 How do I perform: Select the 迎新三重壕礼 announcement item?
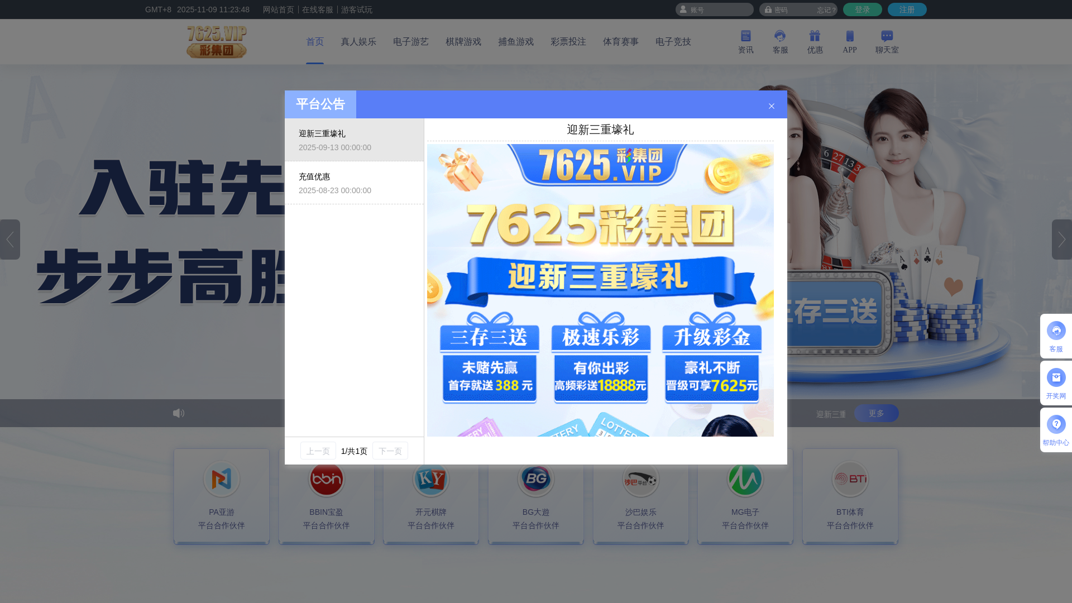pos(355,140)
